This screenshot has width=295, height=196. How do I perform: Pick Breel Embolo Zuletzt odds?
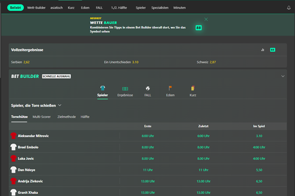[203, 147]
